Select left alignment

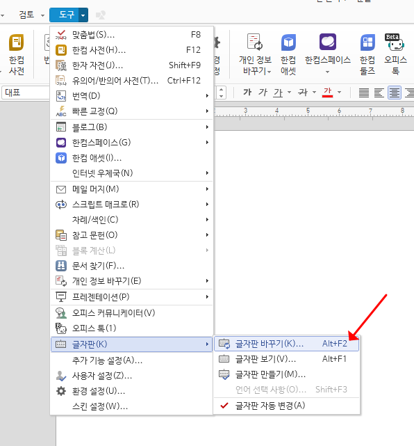click(379, 93)
